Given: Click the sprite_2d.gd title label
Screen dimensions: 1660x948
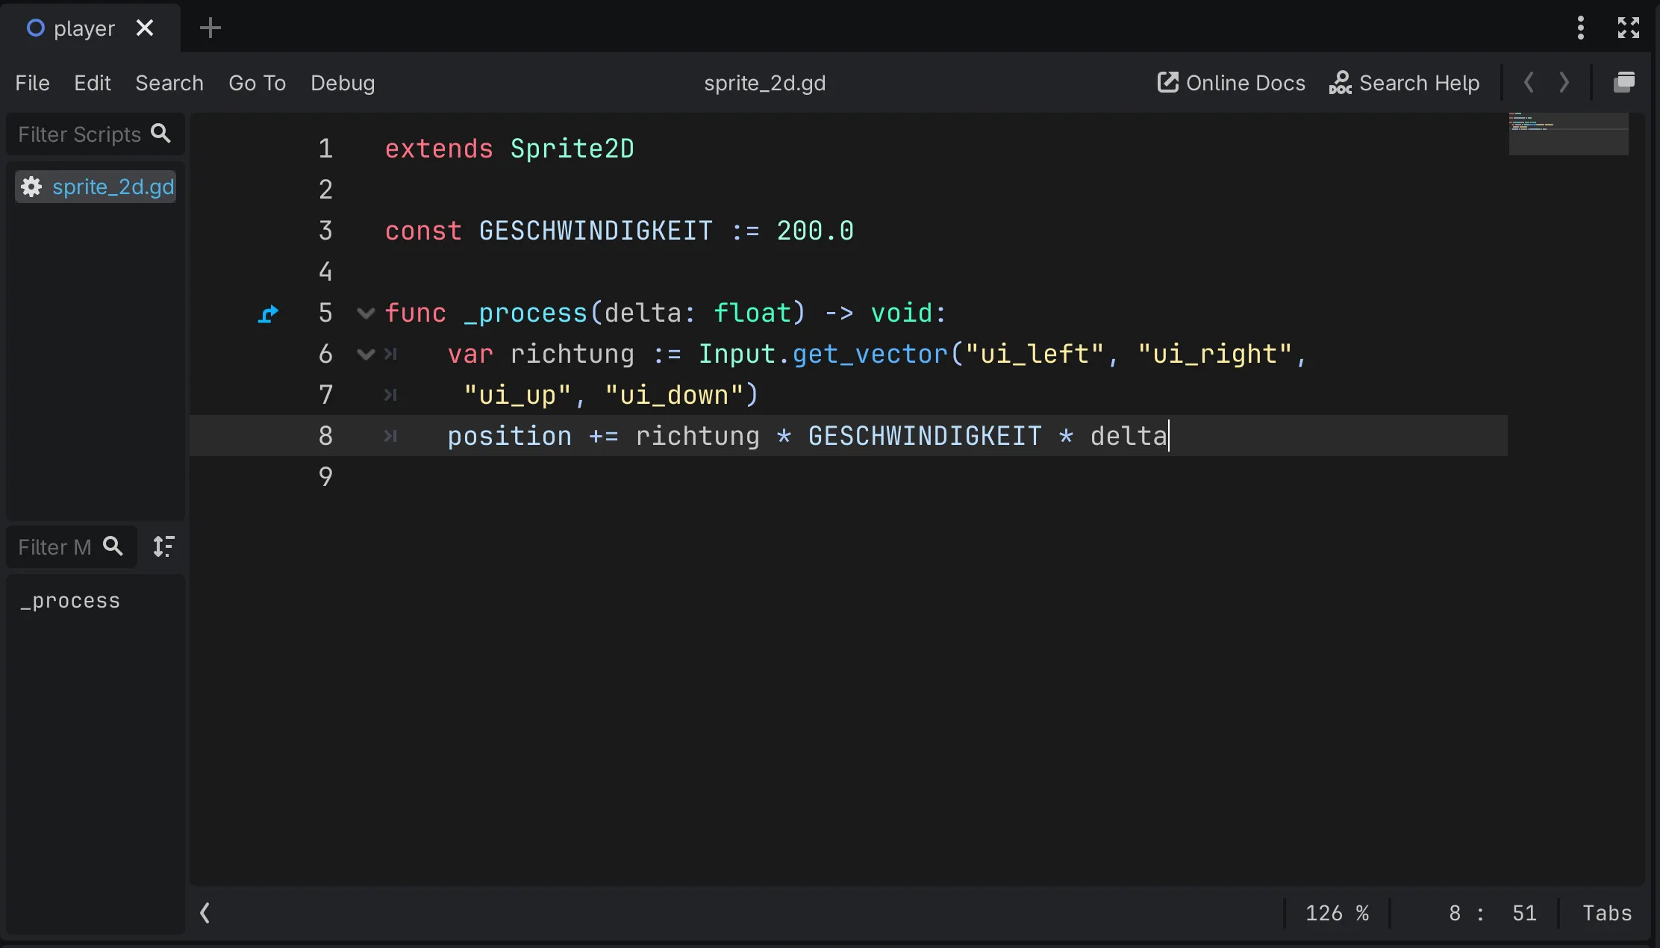Looking at the screenshot, I should [x=765, y=83].
